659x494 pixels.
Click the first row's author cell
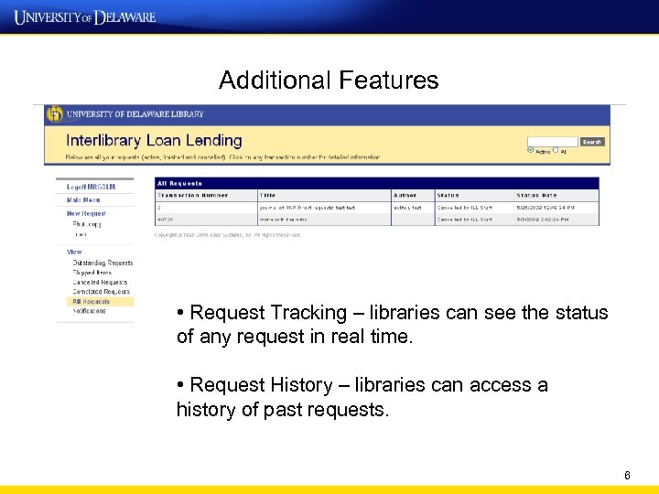point(407,208)
